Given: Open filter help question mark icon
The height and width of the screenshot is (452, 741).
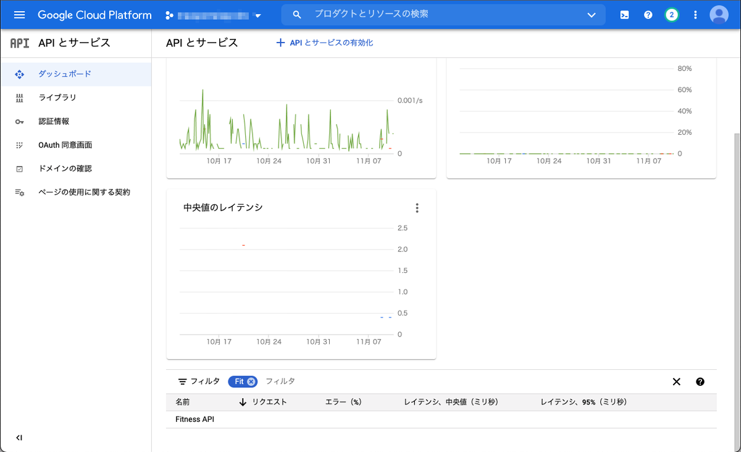Looking at the screenshot, I should tap(700, 382).
